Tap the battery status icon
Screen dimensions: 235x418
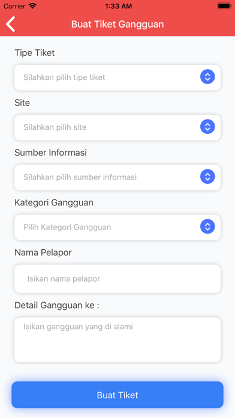tap(224, 6)
